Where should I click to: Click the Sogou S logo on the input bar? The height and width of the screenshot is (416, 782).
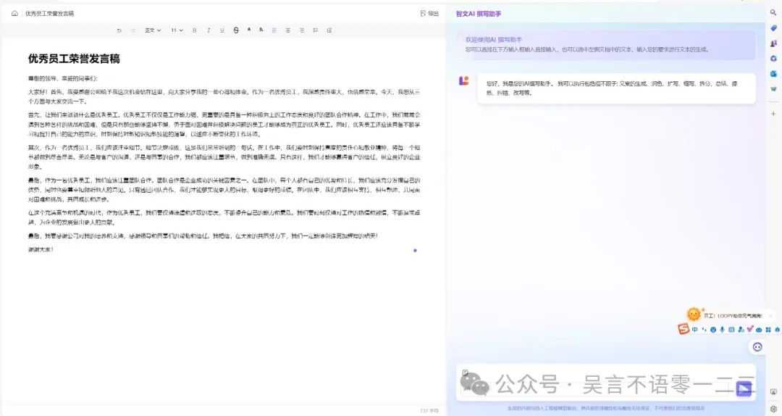point(684,328)
